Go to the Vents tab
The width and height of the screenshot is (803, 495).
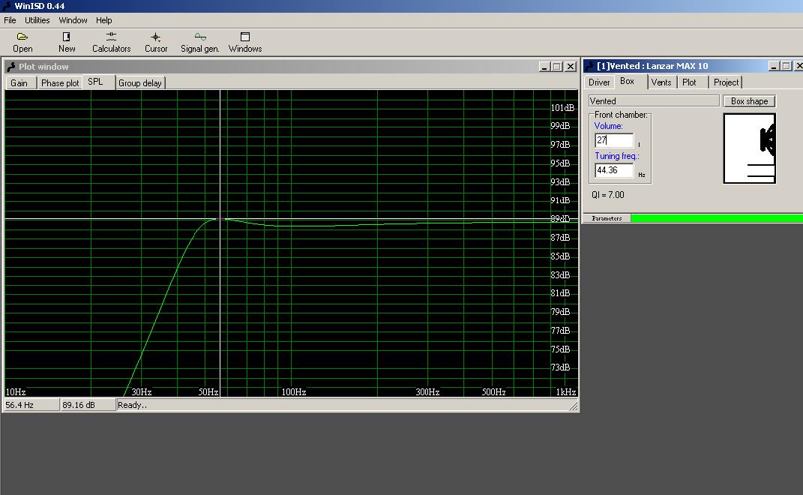point(661,82)
